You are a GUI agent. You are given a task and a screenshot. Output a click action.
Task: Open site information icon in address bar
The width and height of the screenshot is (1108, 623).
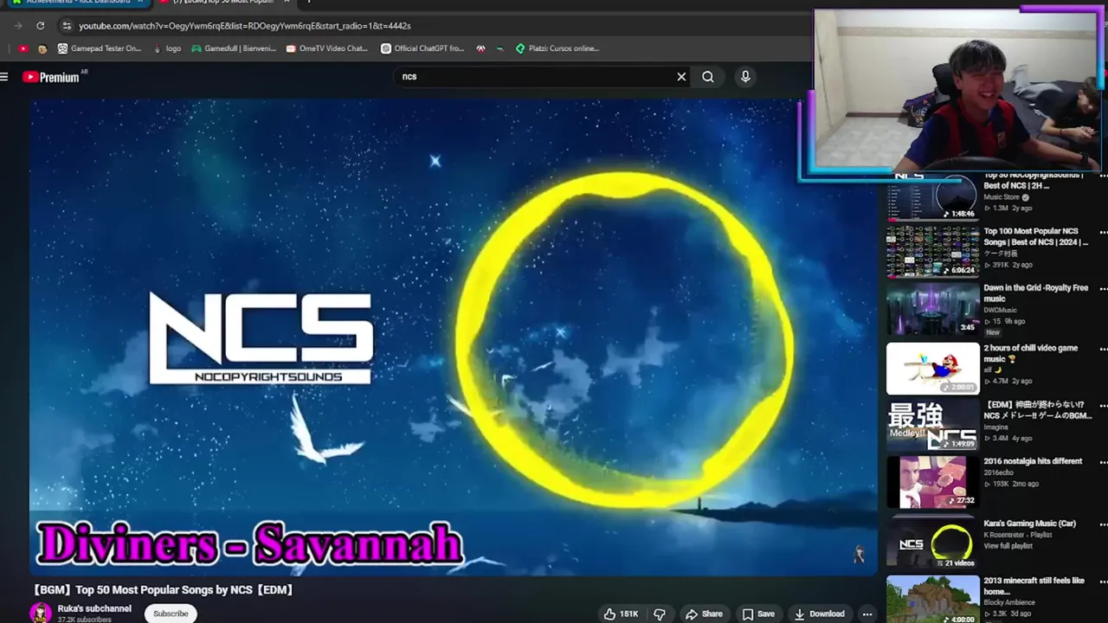[x=67, y=26]
